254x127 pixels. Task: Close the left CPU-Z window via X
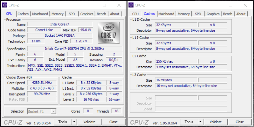(119, 5)
